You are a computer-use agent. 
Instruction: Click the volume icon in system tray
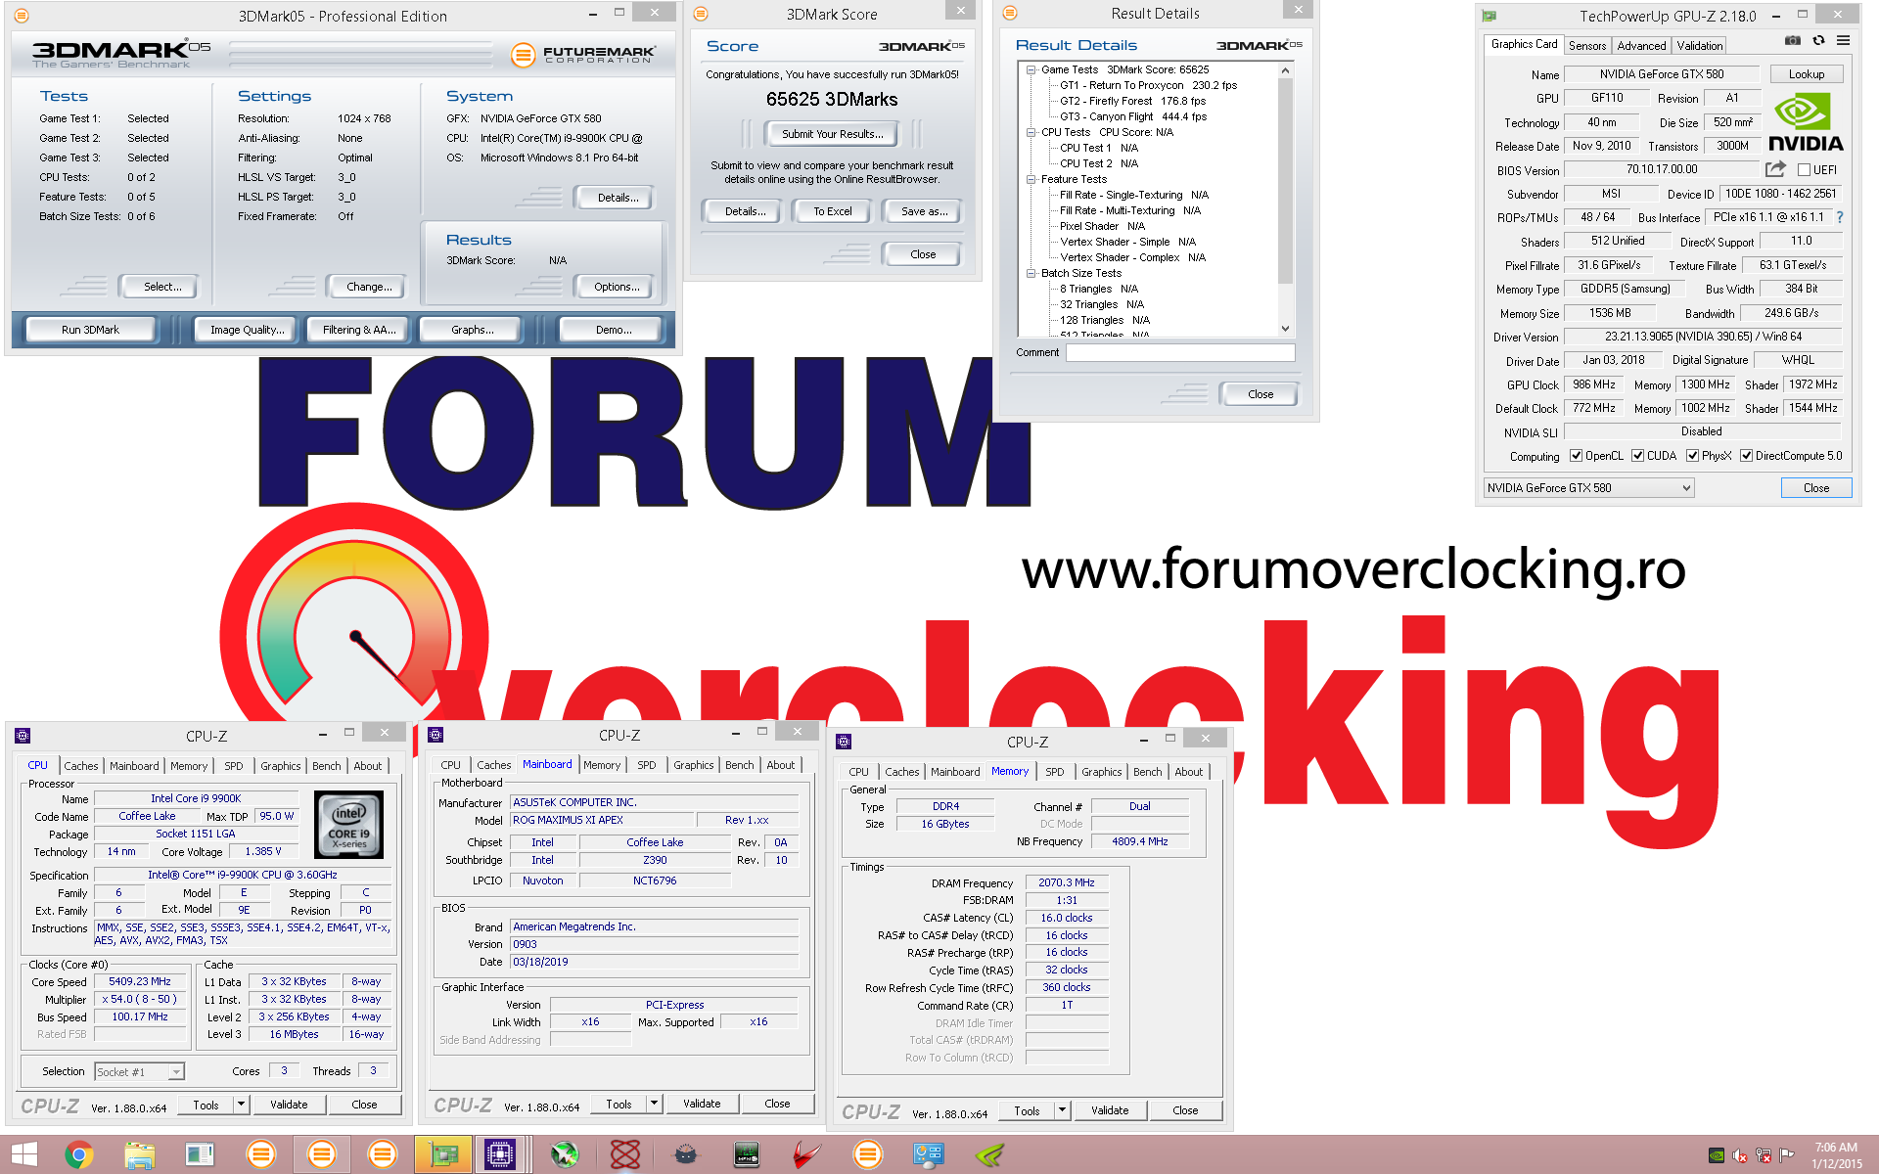1740,1155
